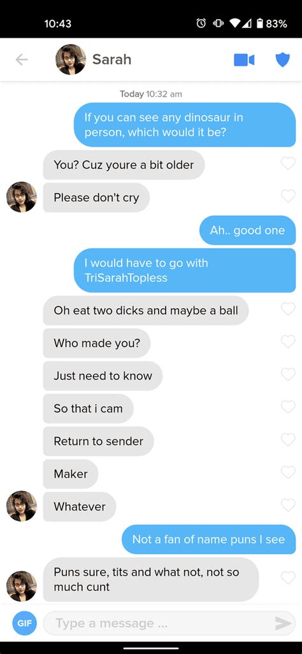
Task: Tap the alarm icon in status bar
Action: coord(201,24)
